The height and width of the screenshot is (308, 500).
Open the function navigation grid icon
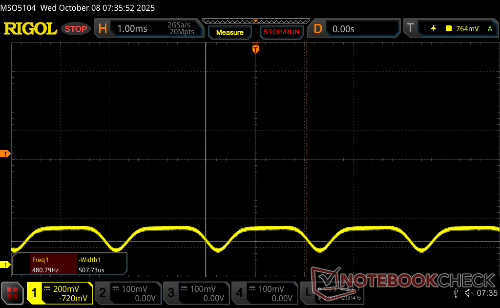point(13,293)
